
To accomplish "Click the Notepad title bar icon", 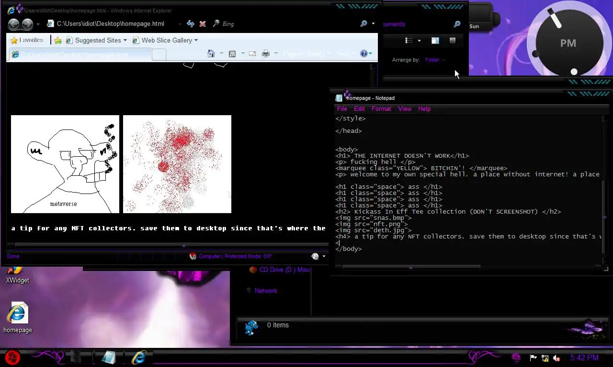I will click(x=339, y=98).
